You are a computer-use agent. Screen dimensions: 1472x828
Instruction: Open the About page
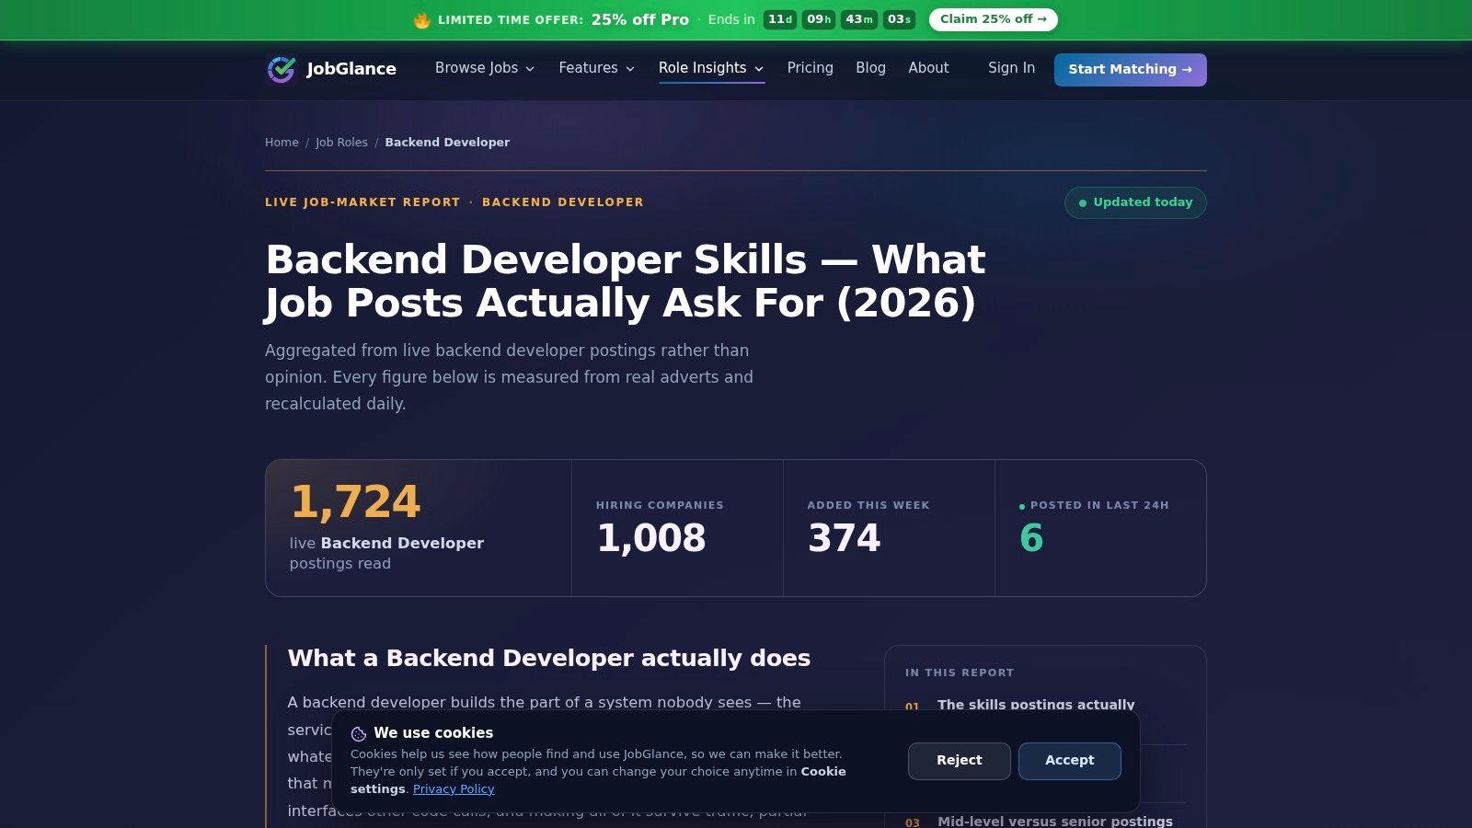(x=928, y=68)
